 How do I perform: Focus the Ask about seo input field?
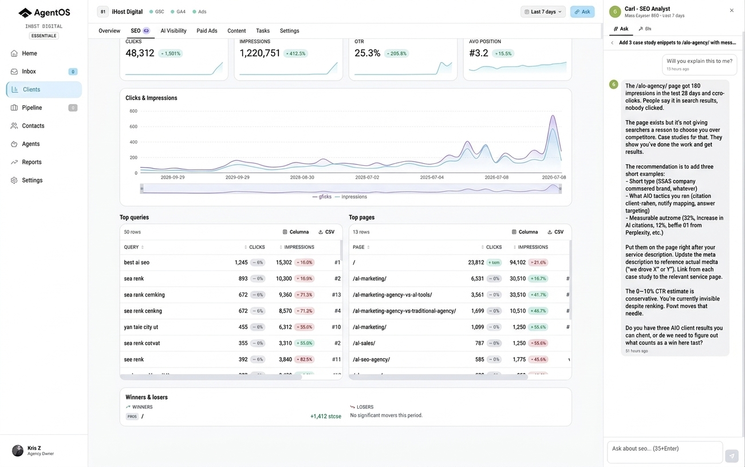665,452
